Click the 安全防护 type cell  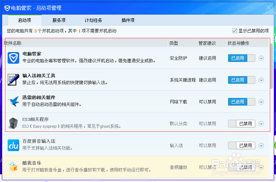click(x=178, y=58)
